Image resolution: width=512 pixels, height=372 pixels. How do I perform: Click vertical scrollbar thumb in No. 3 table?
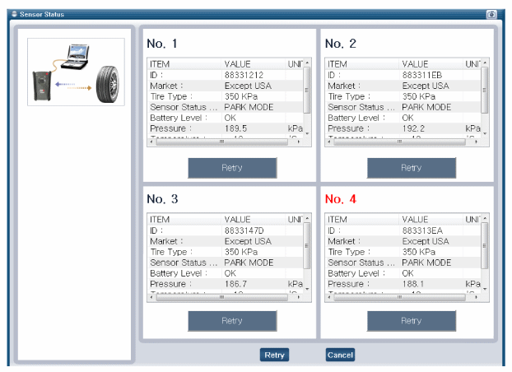307,245
